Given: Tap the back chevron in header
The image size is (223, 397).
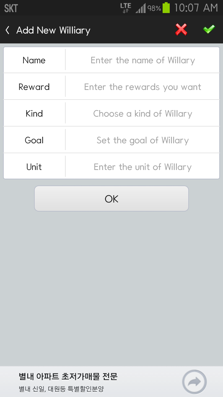Looking at the screenshot, I should point(8,30).
